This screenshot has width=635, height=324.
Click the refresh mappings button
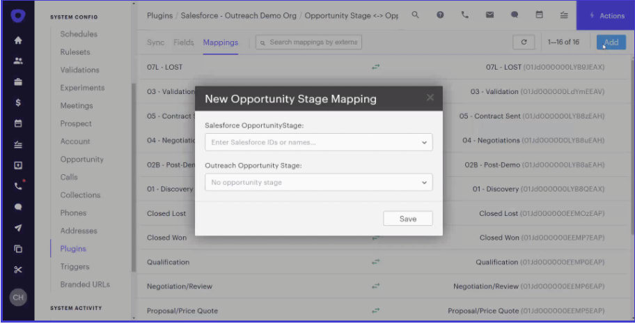(x=524, y=43)
